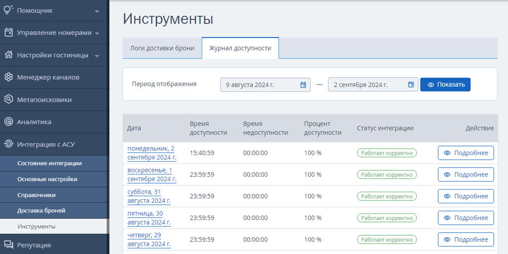Screen dimensions: 508x254
Task: Open the суббота, 31 августа 2024 link
Action: click(x=149, y=196)
